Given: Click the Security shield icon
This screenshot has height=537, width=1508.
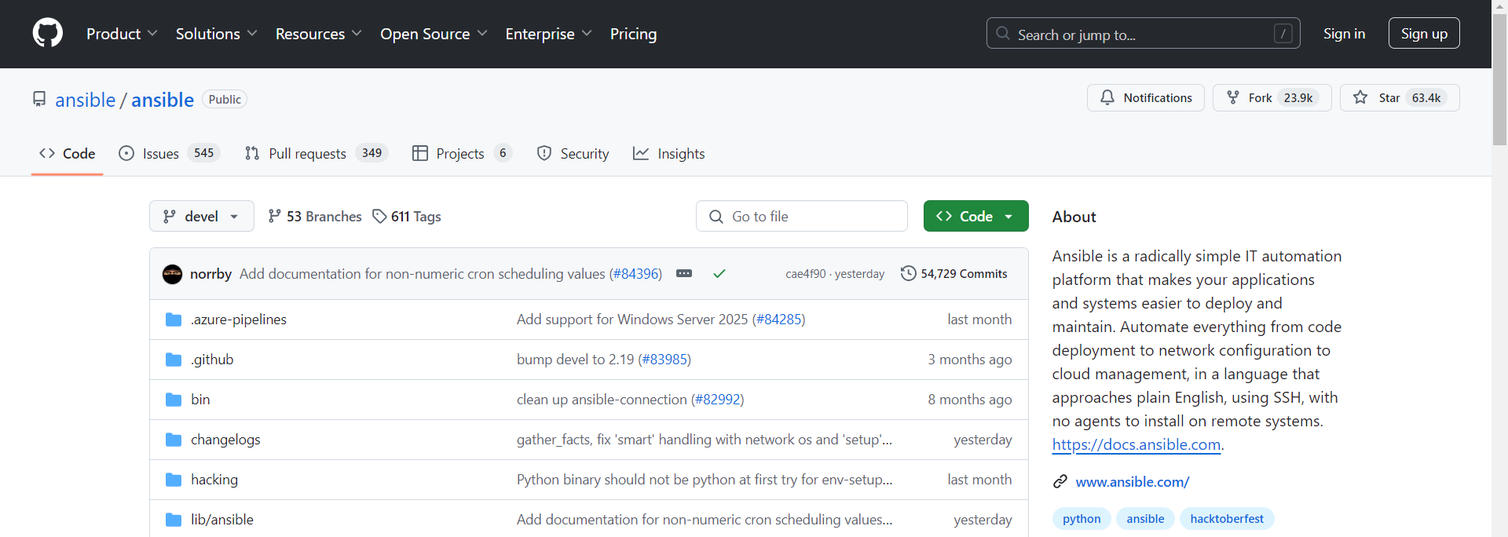Looking at the screenshot, I should 544,153.
